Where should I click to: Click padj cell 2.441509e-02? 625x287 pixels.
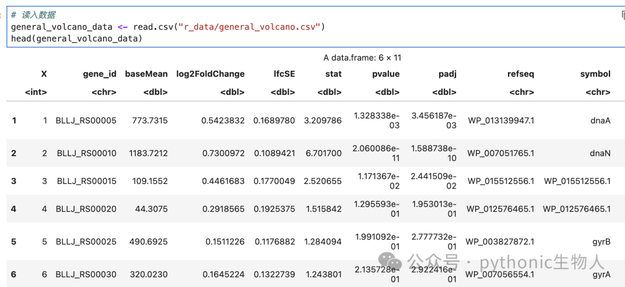point(433,181)
